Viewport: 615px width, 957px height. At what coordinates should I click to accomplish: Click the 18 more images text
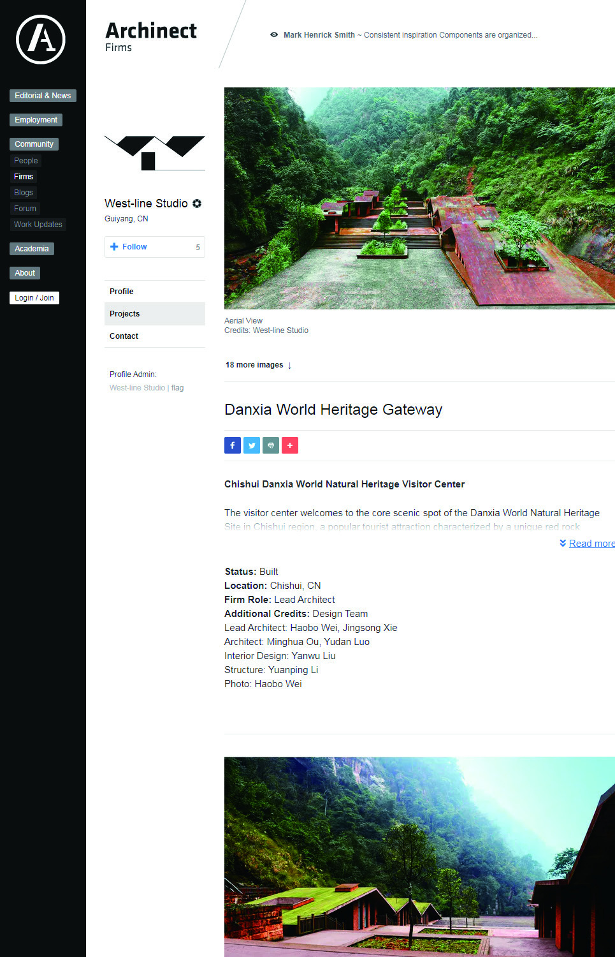(x=254, y=365)
